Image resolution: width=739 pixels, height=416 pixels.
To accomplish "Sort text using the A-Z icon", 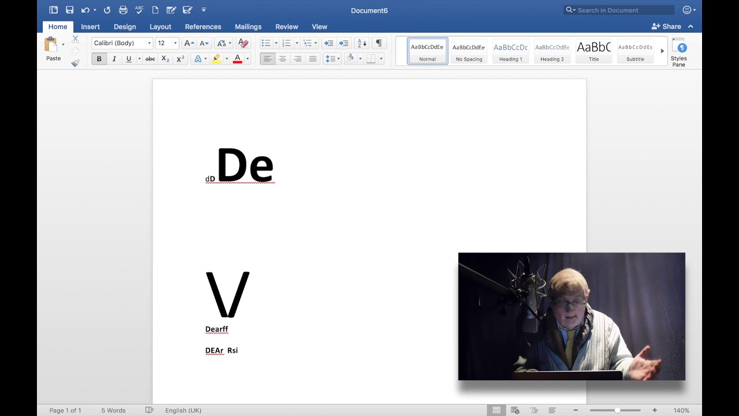I will [x=362, y=43].
